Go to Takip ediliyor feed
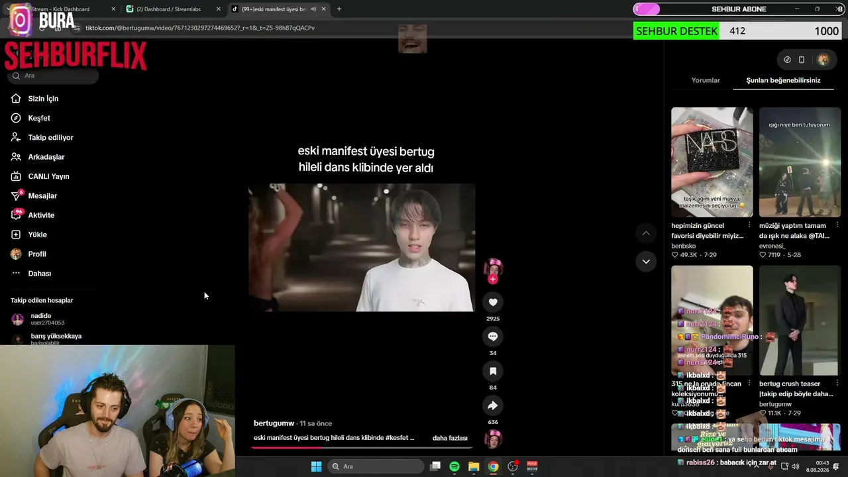This screenshot has width=848, height=477. pyautogui.click(x=50, y=138)
